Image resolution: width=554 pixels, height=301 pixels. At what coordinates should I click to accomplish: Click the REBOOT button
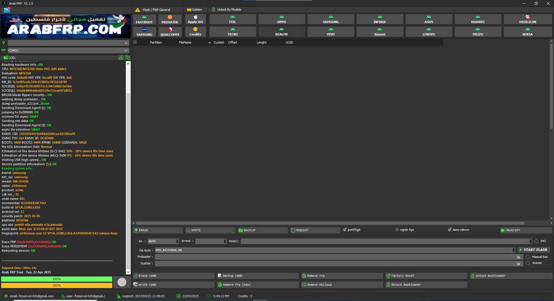point(315,230)
